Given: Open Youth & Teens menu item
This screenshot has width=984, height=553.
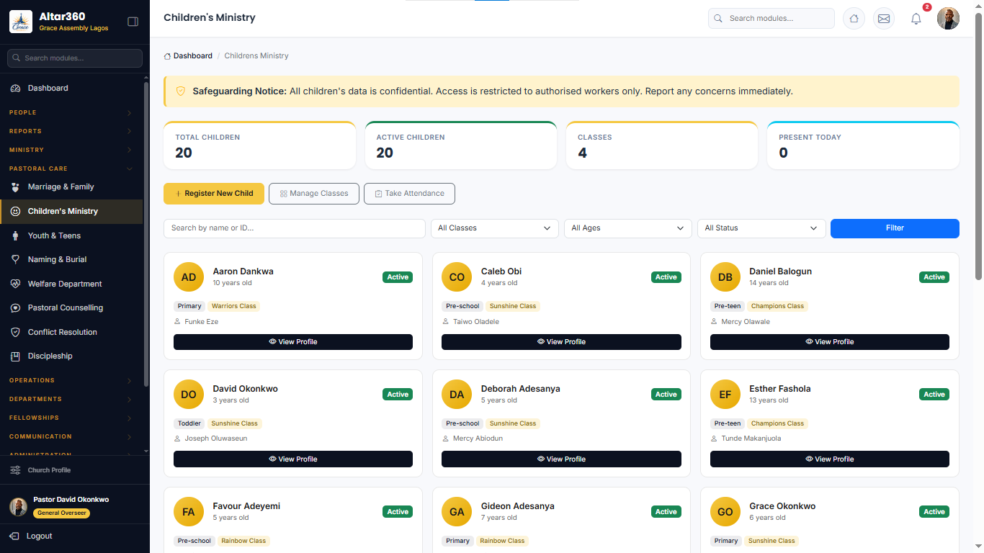Looking at the screenshot, I should (x=71, y=235).
